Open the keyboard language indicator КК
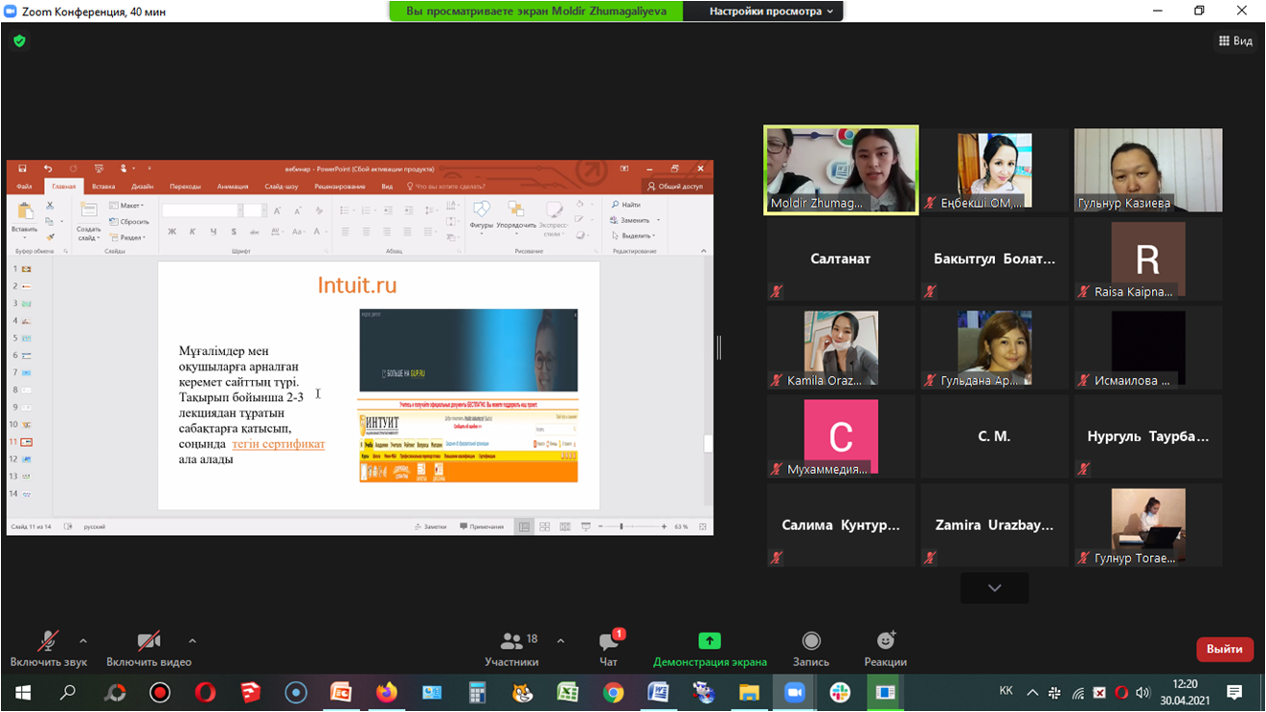The width and height of the screenshot is (1266, 712). 1006,691
